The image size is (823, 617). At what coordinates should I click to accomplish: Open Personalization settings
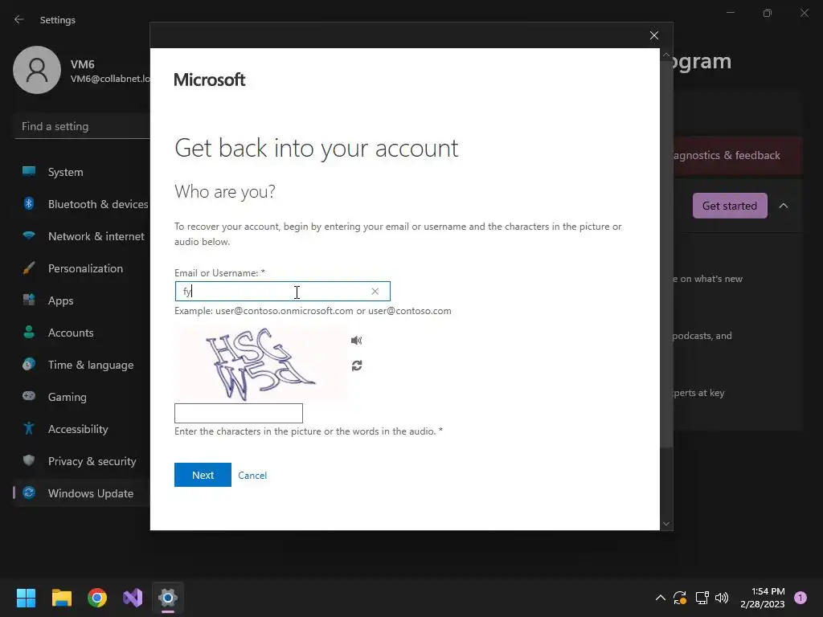tap(82, 268)
